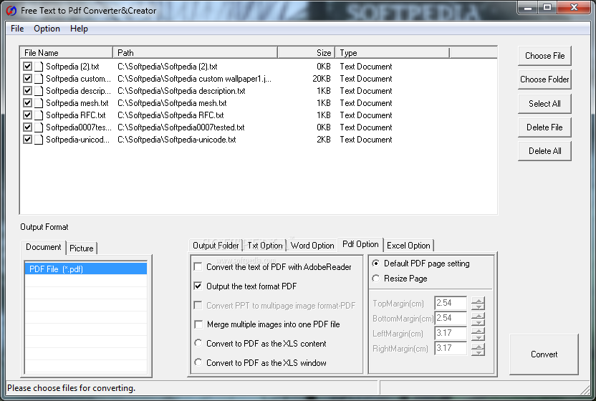Screen dimensions: 596x401
Task: Select the Resize Page option
Action: click(x=375, y=279)
